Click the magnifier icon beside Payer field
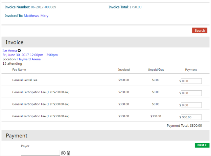211x156 pixels. [63, 153]
